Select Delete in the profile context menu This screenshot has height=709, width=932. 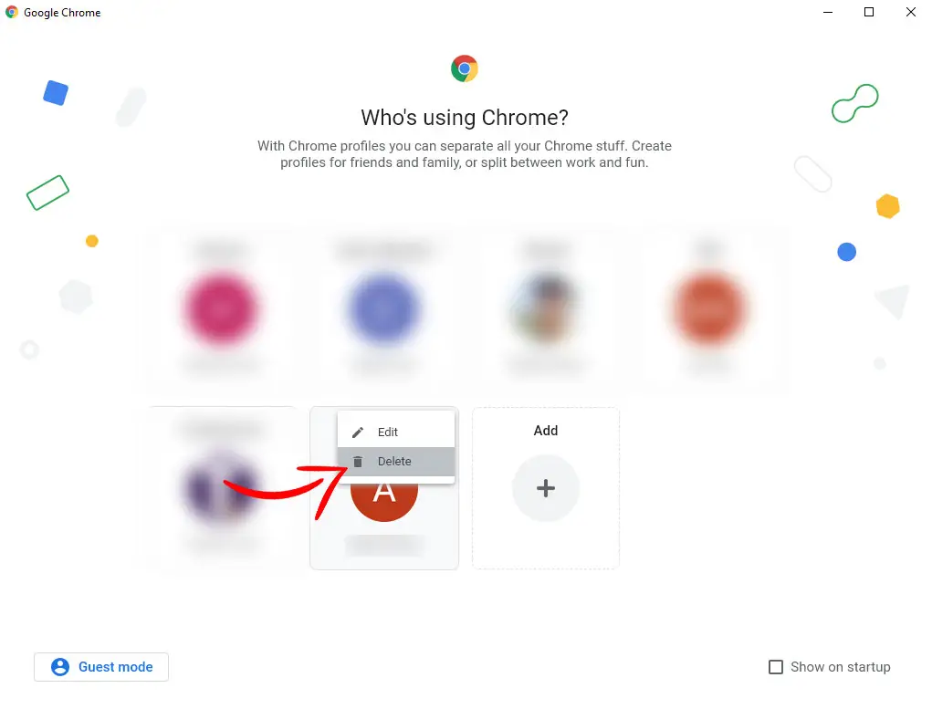point(396,462)
